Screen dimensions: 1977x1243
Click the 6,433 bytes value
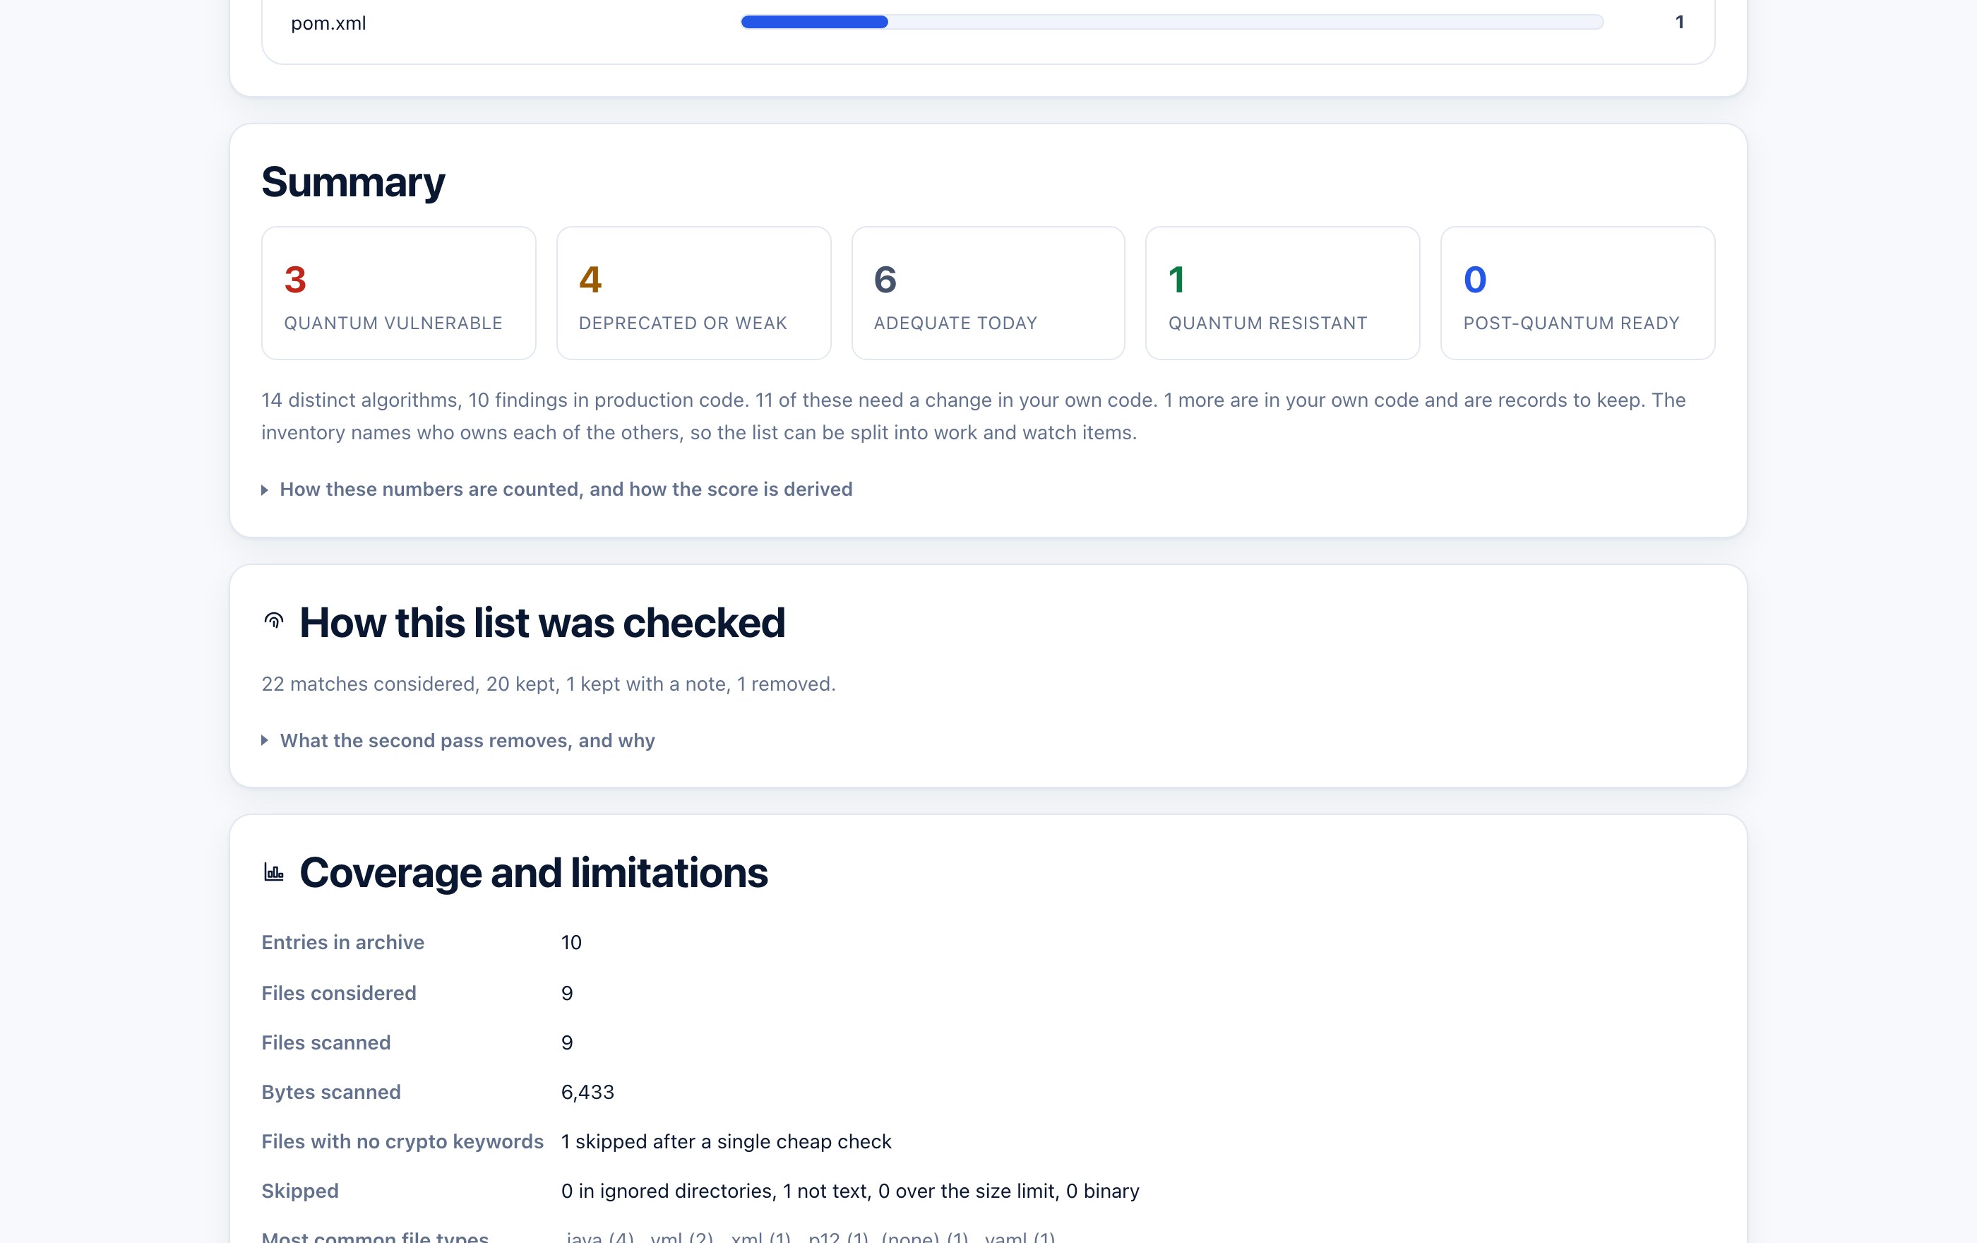(x=587, y=1092)
